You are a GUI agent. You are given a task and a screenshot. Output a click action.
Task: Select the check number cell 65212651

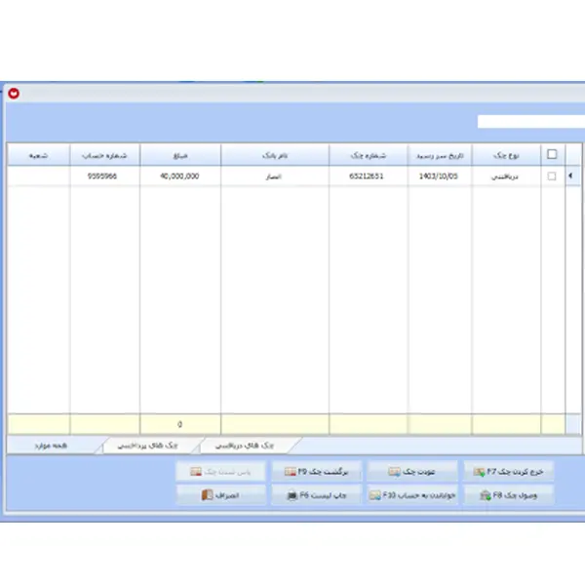[369, 176]
